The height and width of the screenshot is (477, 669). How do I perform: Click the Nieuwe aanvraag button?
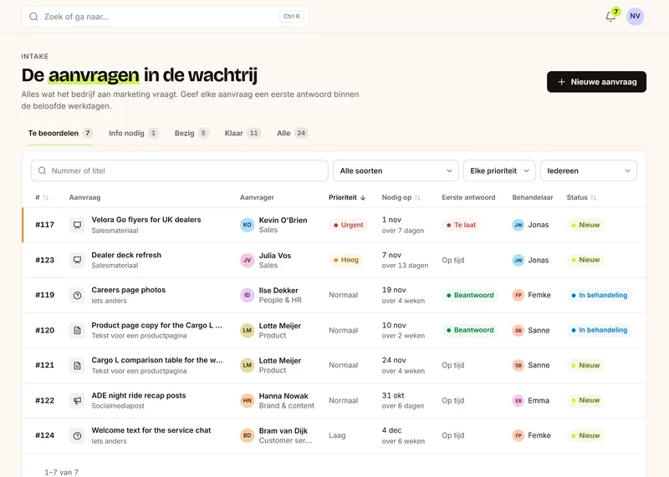tap(596, 82)
